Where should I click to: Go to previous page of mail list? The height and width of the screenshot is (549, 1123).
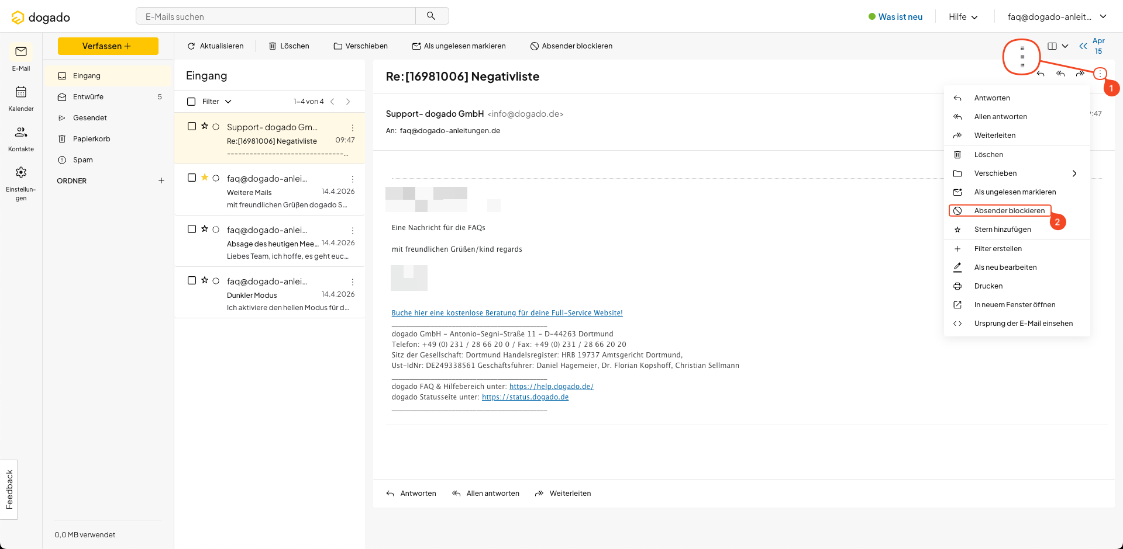[x=332, y=102]
